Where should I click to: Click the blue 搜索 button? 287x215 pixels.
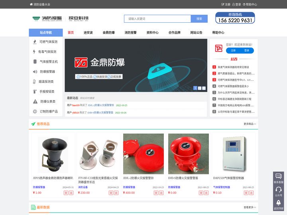(x=199, y=19)
